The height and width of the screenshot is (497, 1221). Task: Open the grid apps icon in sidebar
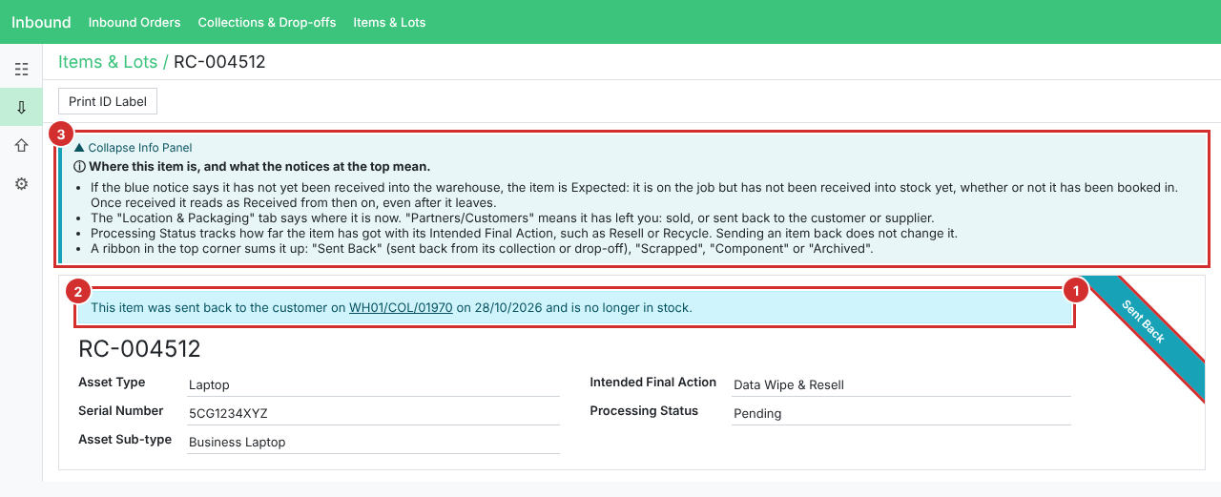[21, 69]
